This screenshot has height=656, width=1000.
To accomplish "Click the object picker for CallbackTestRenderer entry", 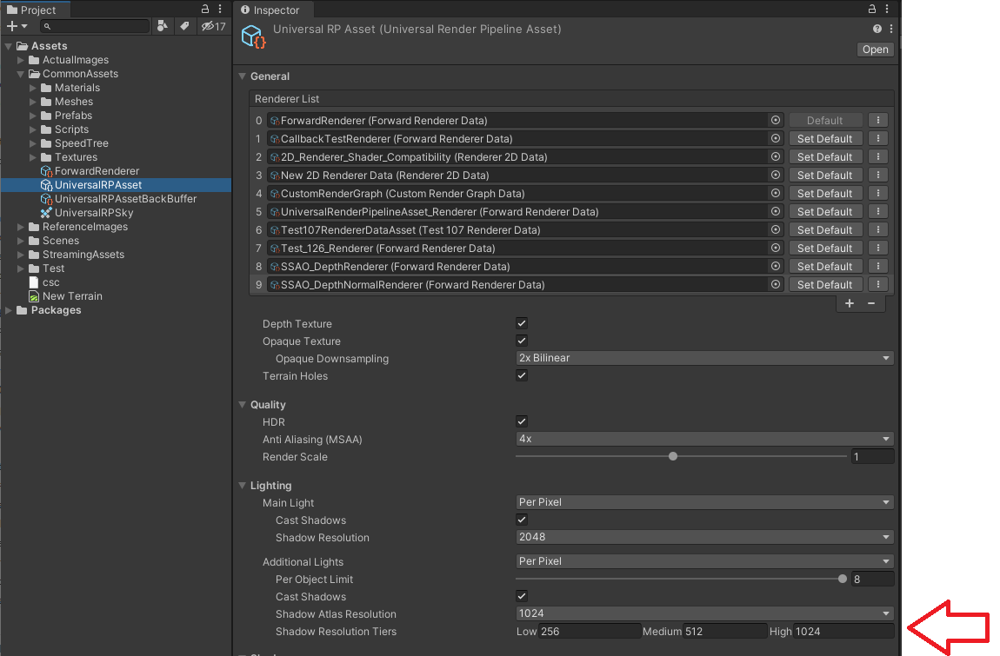I will [776, 138].
